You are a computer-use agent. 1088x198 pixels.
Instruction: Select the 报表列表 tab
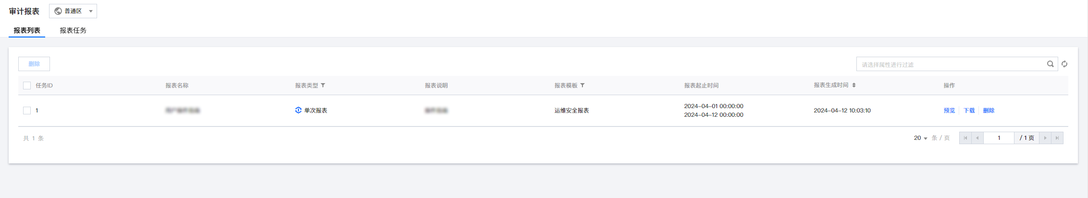click(x=27, y=30)
